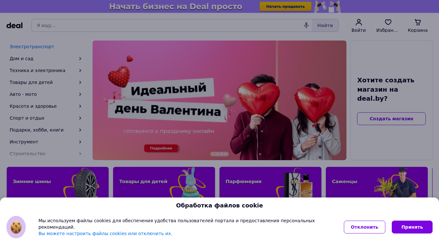This screenshot has height=247, width=439.
Task: Expand Красота и здоровье chevron
Action: click(x=80, y=106)
